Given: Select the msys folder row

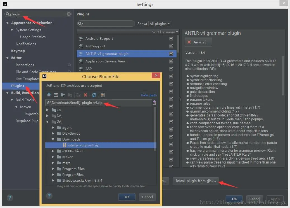Looking at the screenshot, I should click(100, 163).
